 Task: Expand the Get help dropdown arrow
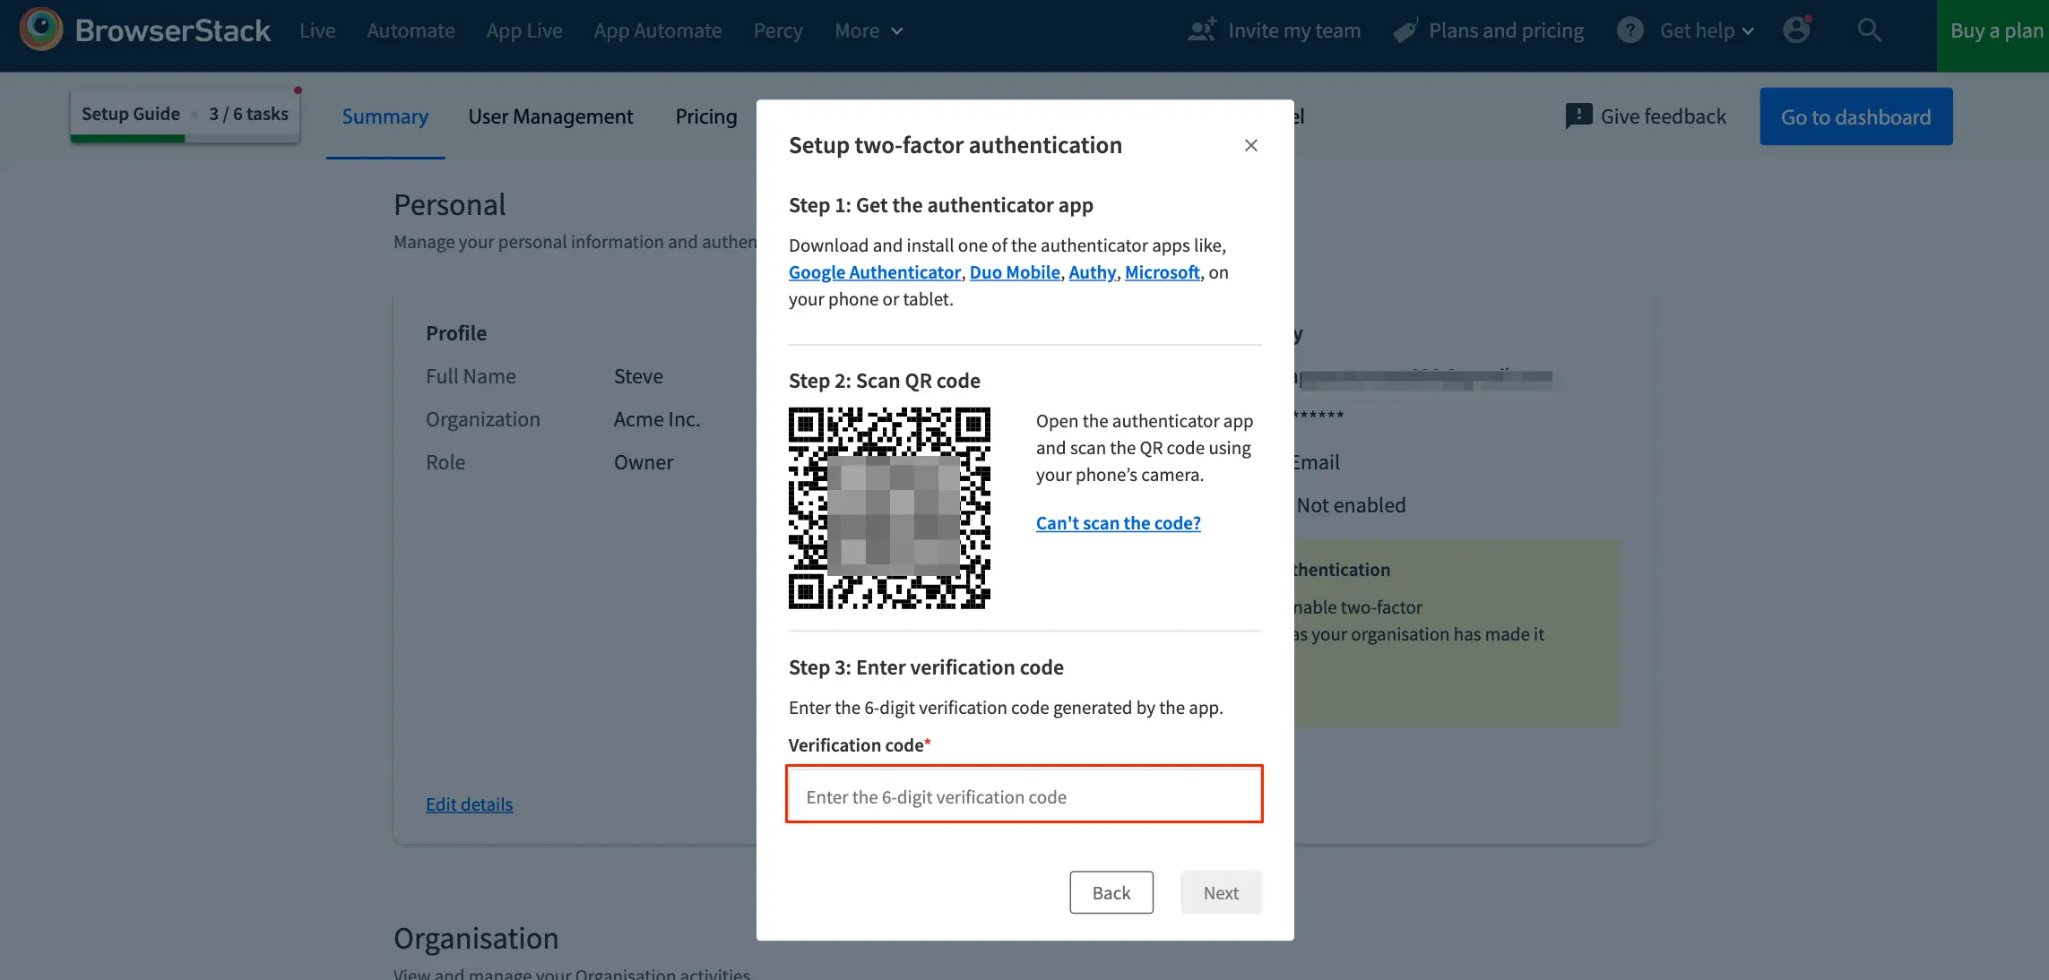1748,31
